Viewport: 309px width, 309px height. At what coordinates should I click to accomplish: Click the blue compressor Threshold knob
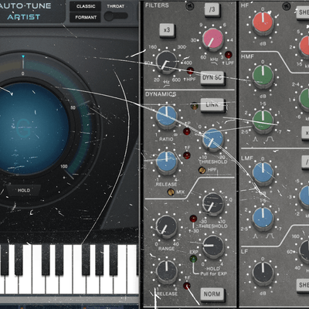coord(212,139)
